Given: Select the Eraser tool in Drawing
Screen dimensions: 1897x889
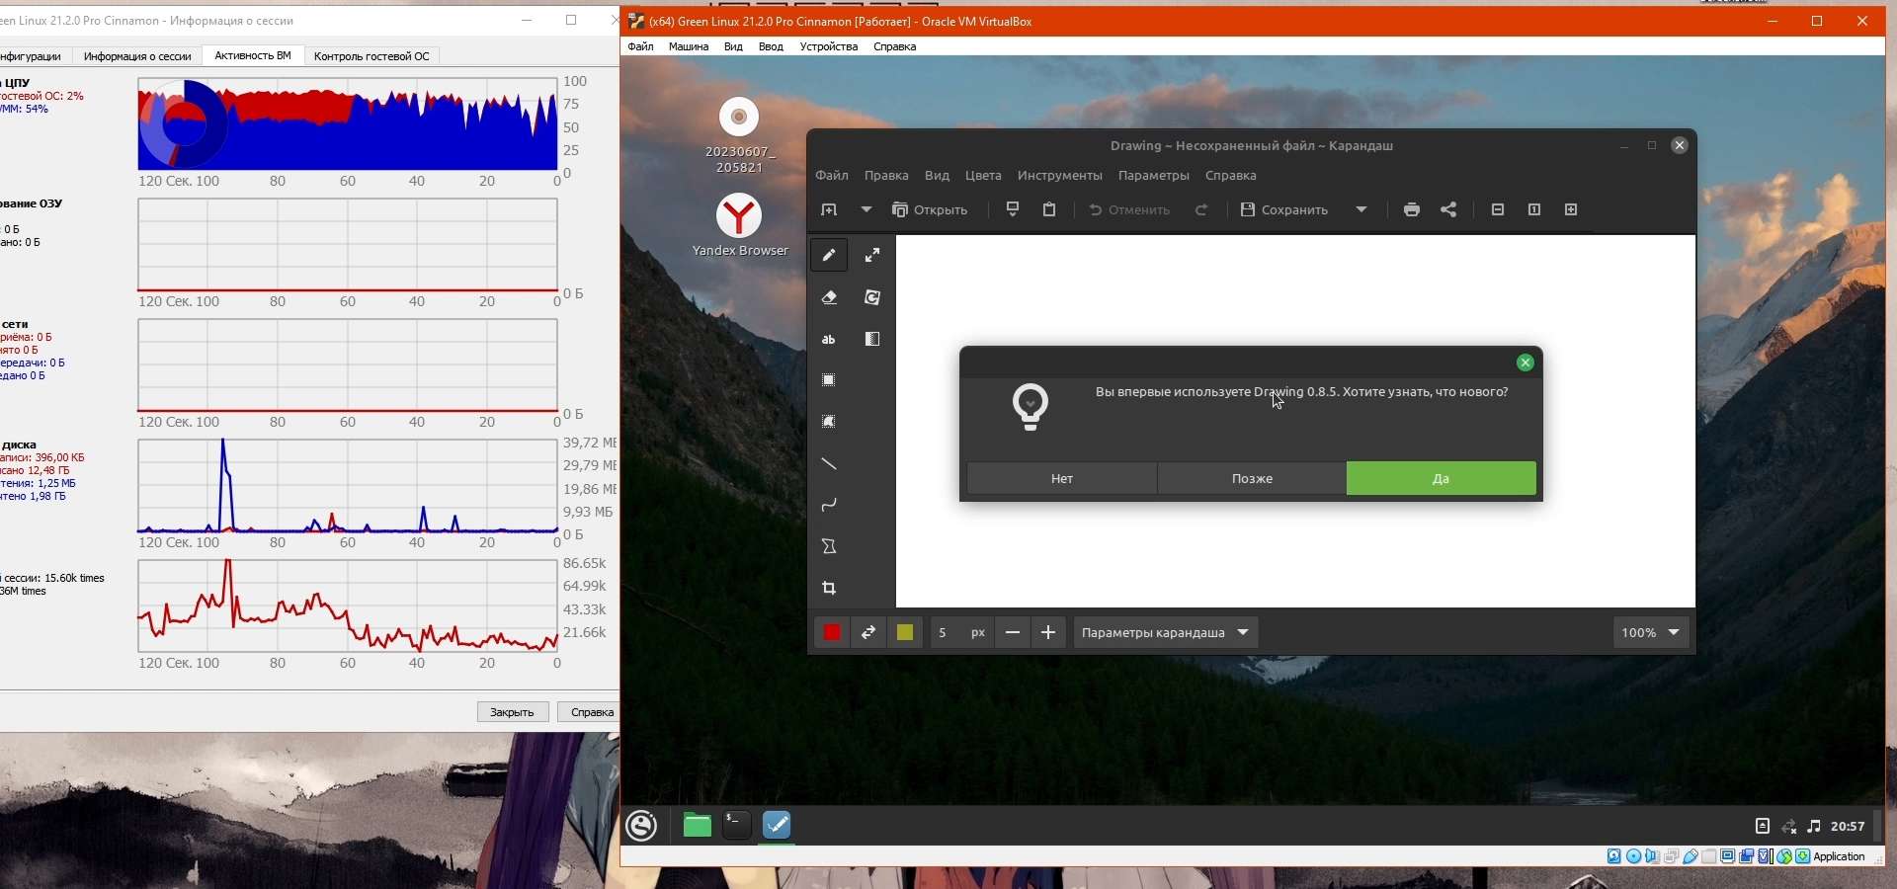Looking at the screenshot, I should (x=830, y=298).
